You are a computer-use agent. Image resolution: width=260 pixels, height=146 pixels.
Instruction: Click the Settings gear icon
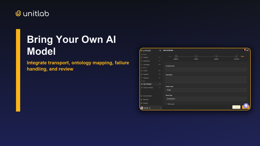click(x=141, y=103)
